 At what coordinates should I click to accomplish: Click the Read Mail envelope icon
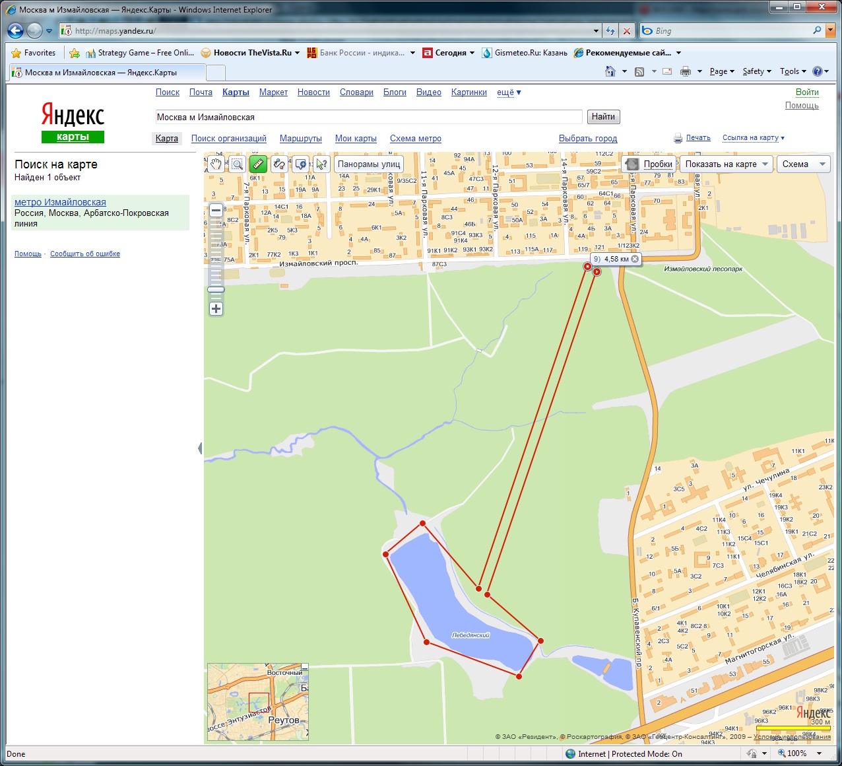point(667,71)
